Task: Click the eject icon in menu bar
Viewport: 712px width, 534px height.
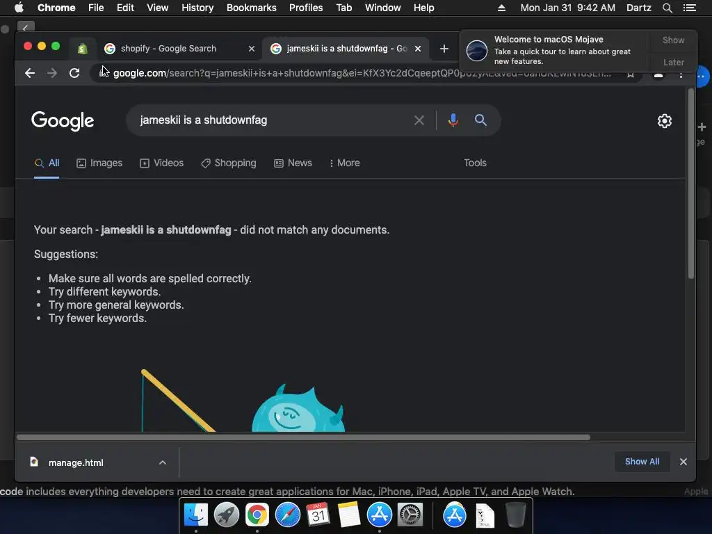Action: [x=501, y=8]
